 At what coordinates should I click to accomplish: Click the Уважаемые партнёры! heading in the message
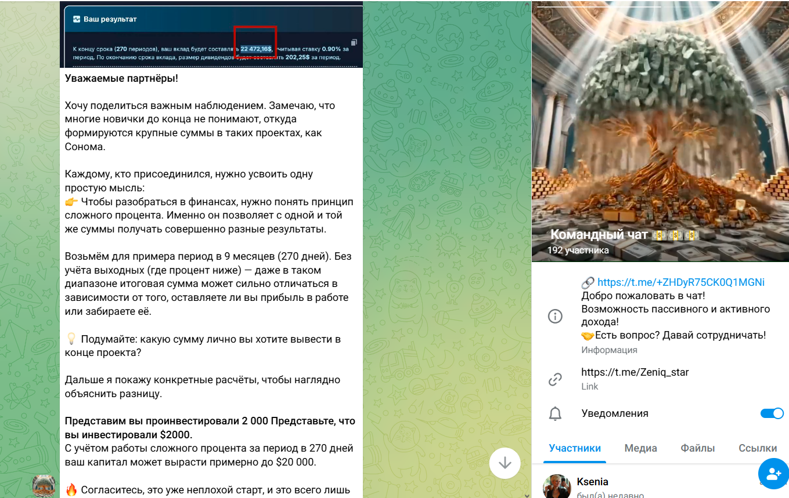click(121, 79)
